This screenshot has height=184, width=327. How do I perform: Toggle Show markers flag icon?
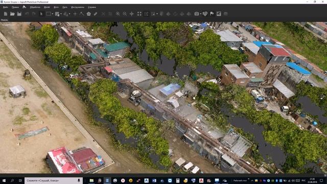pos(212,14)
